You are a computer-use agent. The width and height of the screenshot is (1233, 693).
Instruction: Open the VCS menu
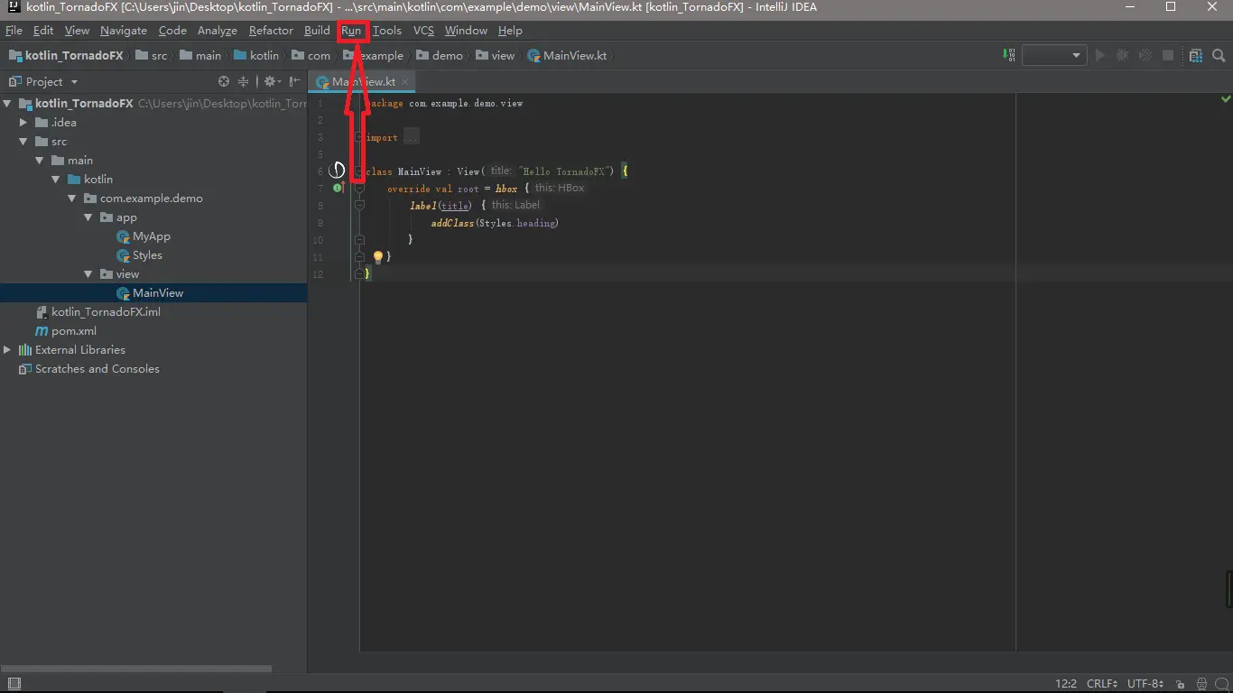click(x=423, y=31)
